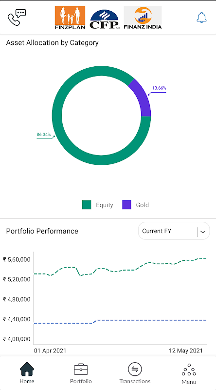Open the Transactions swap arrows icon
Image resolution: width=216 pixels, height=390 pixels.
135,369
